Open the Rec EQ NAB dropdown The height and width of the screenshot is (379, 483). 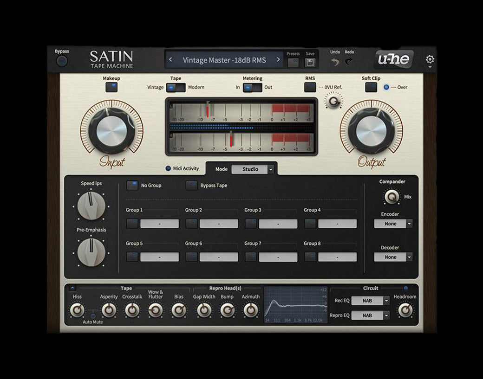click(x=371, y=301)
